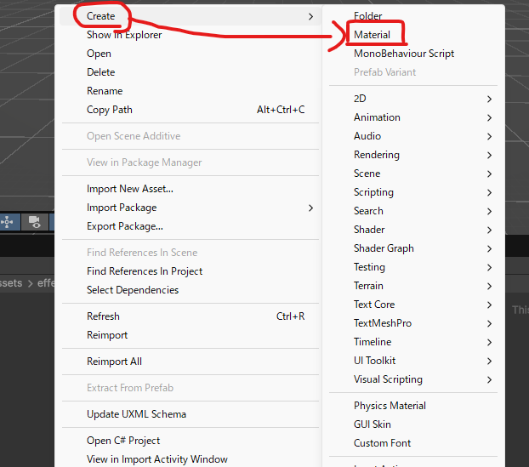Expand the Visual Scripting submenu chevron
Viewport: 529px width, 467px height.
coord(490,379)
